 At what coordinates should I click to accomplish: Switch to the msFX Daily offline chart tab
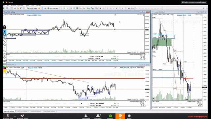click(49, 111)
